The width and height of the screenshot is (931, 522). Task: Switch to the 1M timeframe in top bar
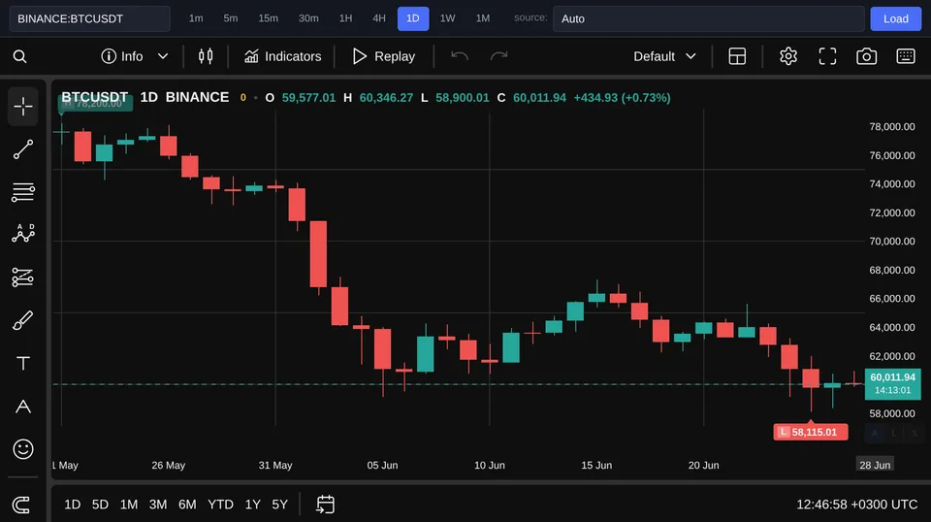[x=483, y=18]
